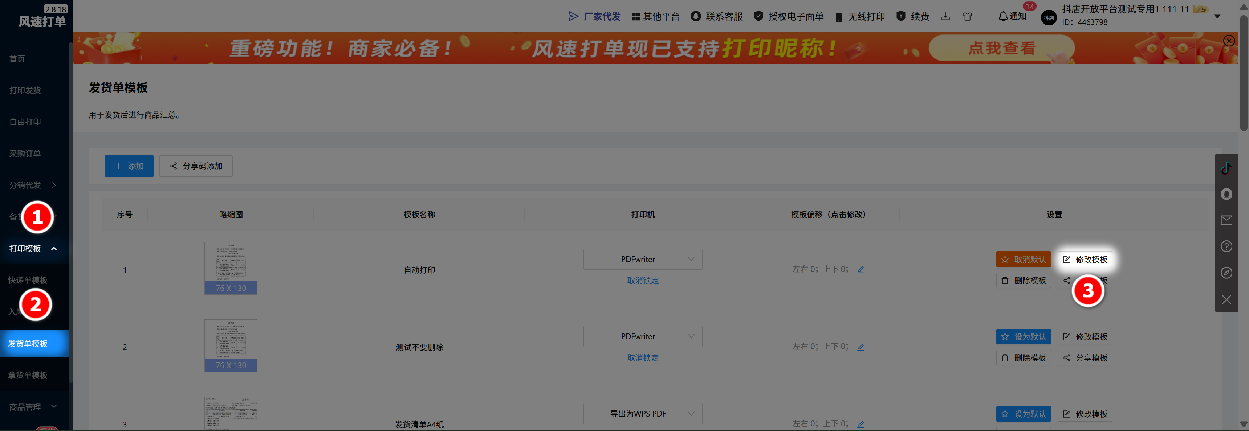Click 续费 renewal in the header
Image resolution: width=1249 pixels, height=431 pixels.
coord(913,16)
